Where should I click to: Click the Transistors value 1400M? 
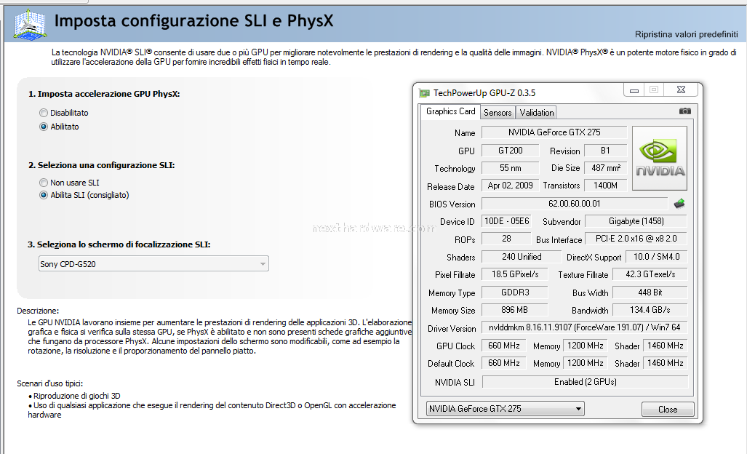pos(605,186)
